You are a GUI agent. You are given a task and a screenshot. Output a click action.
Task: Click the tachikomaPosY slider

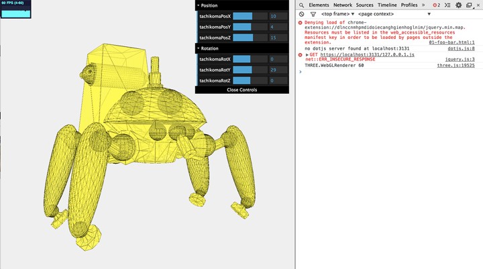pyautogui.click(x=250, y=27)
